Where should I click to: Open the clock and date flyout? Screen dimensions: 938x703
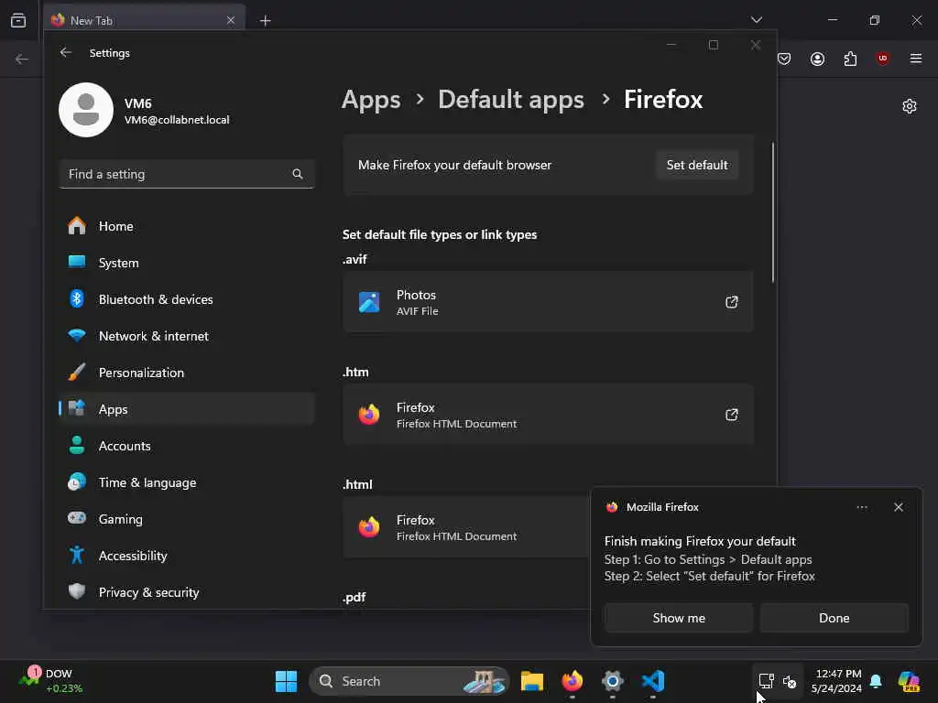836,681
